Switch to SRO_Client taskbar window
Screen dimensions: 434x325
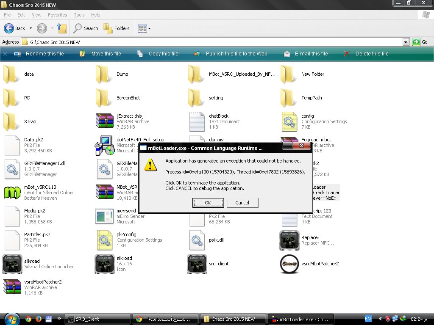tap(97, 319)
